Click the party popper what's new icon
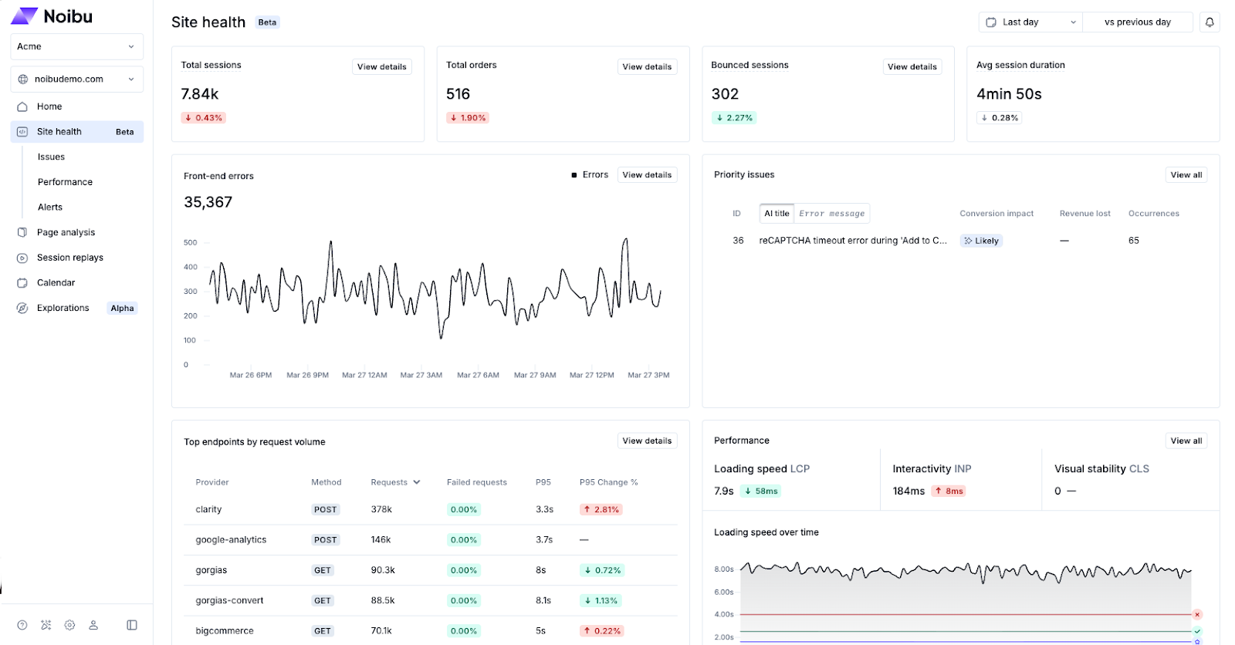Viewport: 1235px width, 645px height. (x=46, y=625)
